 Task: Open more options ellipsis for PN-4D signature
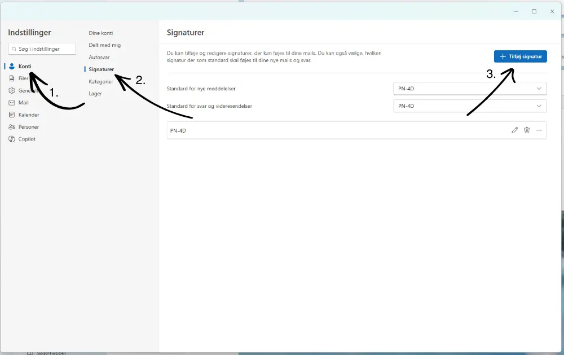coord(539,130)
